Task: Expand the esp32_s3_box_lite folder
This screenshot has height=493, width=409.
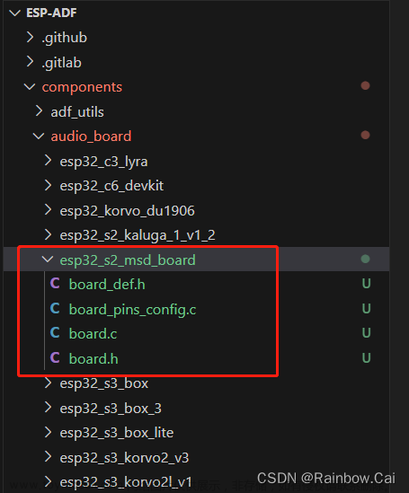Action: point(48,432)
